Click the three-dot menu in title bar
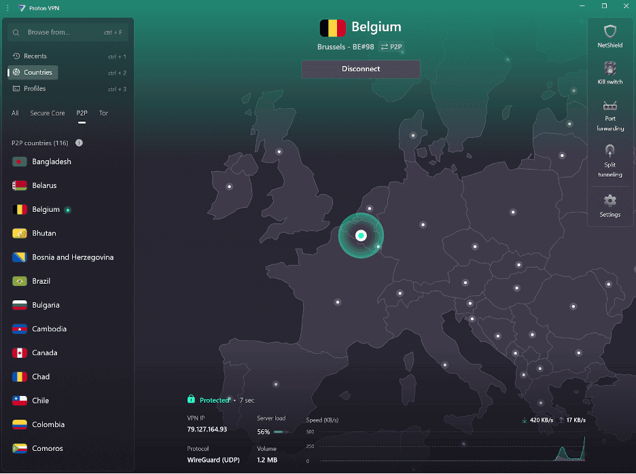 pos(7,7)
